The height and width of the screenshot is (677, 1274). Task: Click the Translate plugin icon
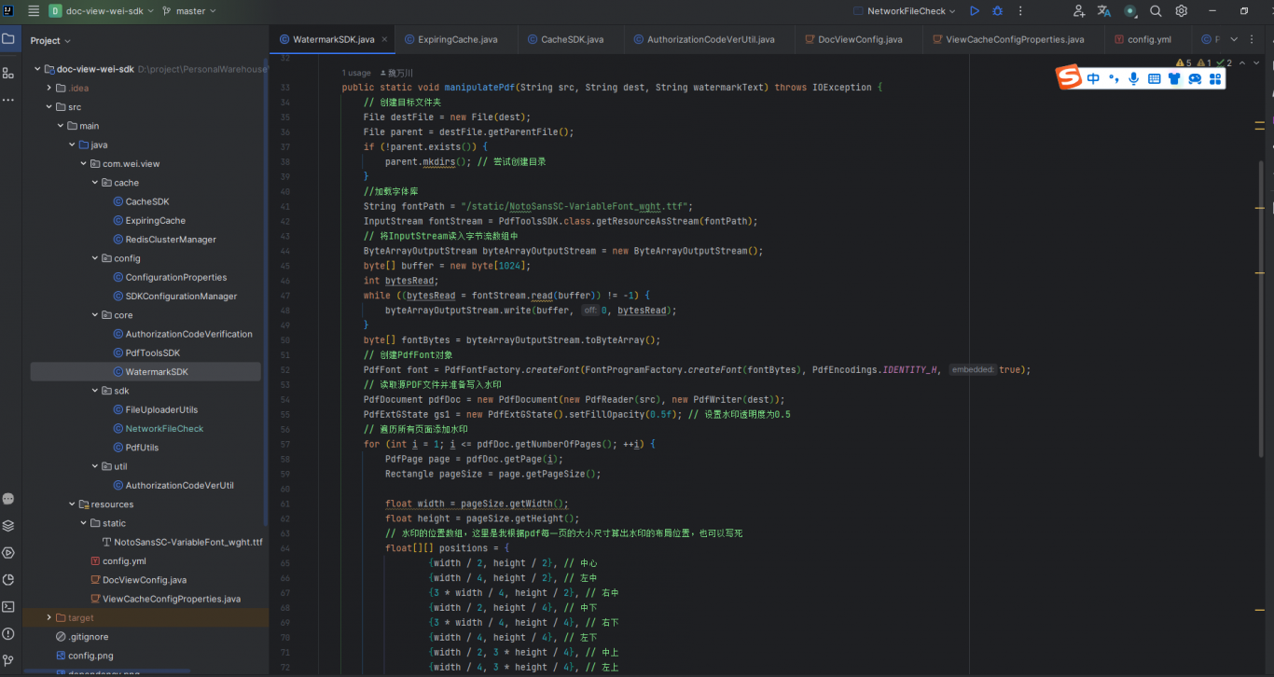click(x=1104, y=11)
